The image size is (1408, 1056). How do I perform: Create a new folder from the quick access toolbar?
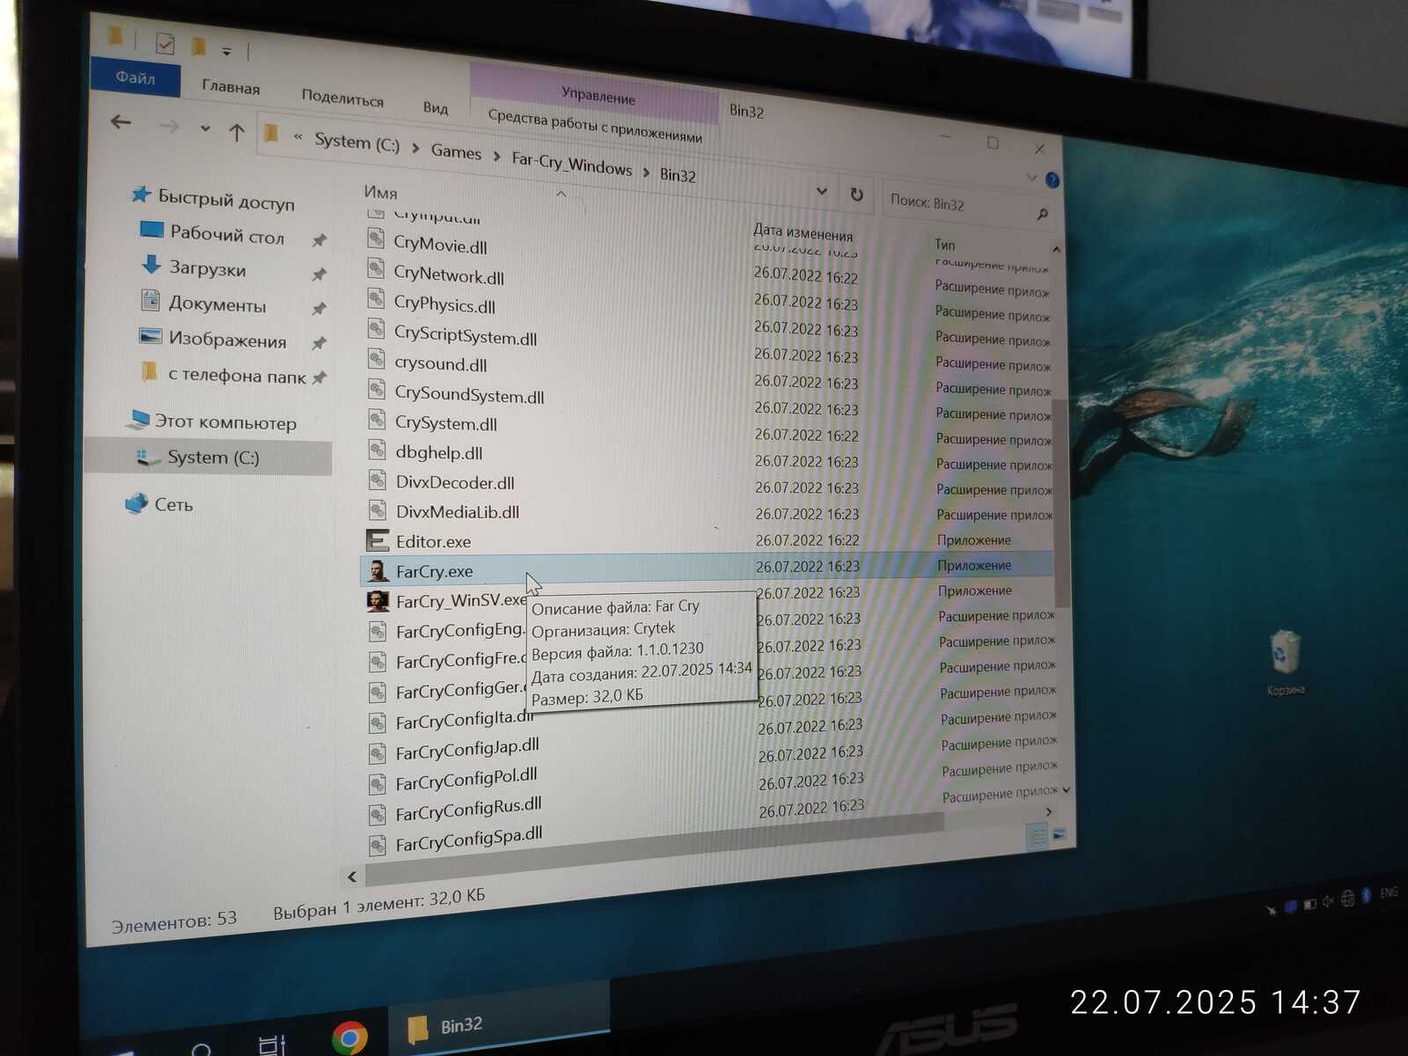point(200,47)
